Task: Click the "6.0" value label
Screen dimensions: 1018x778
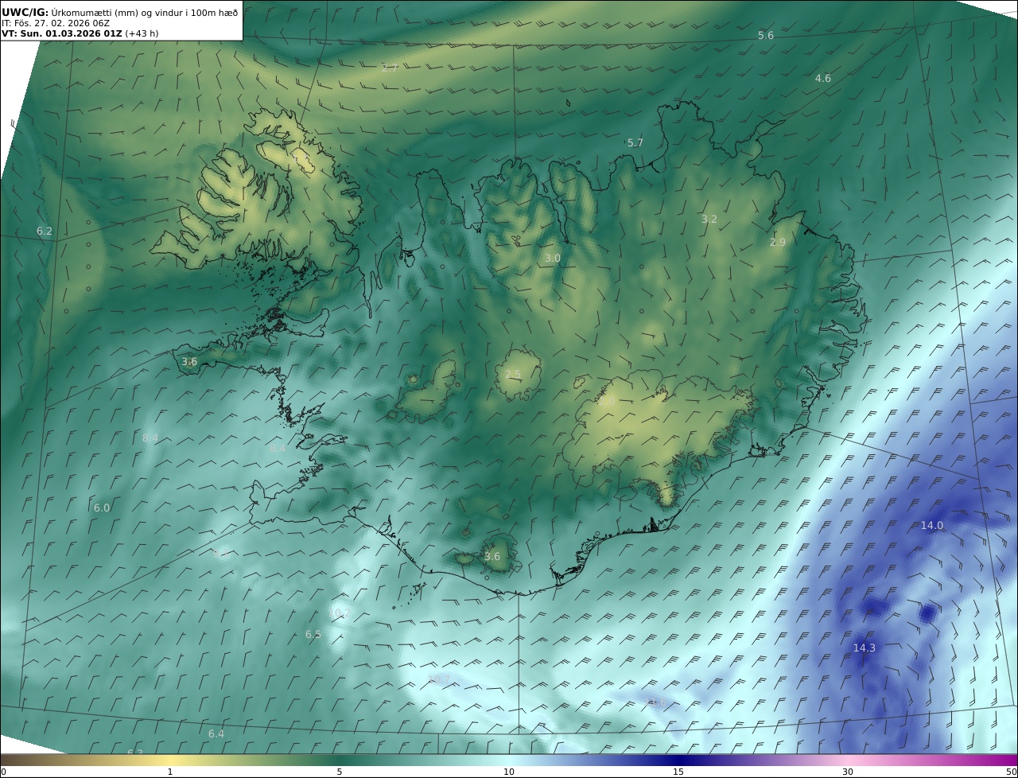Action: pyautogui.click(x=102, y=508)
